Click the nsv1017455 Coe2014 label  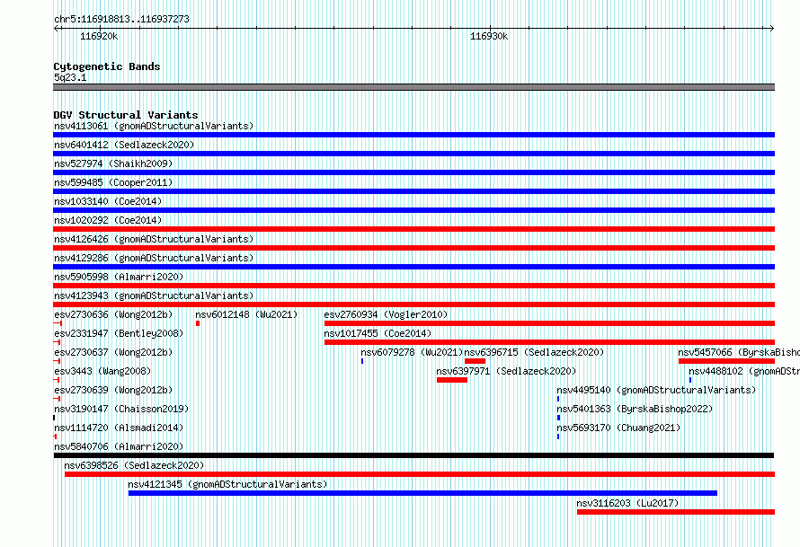(x=378, y=333)
